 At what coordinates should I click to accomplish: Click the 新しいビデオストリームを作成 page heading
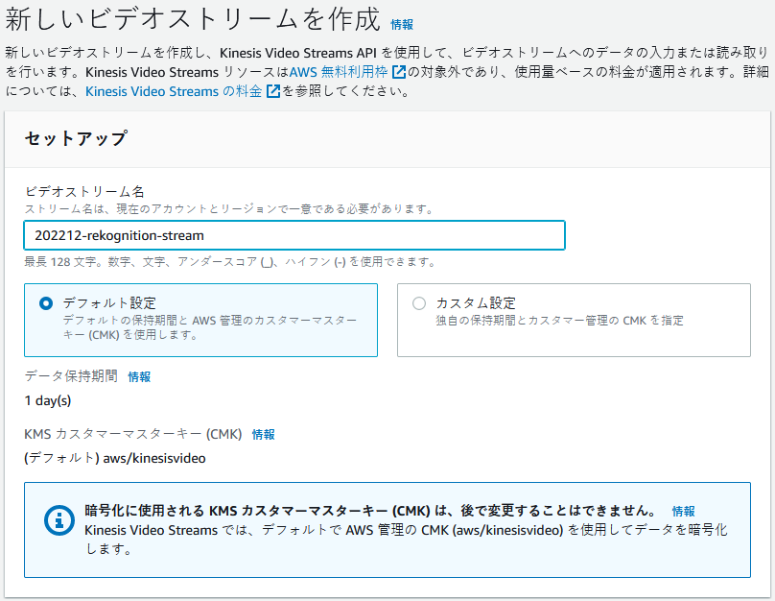pos(193,20)
